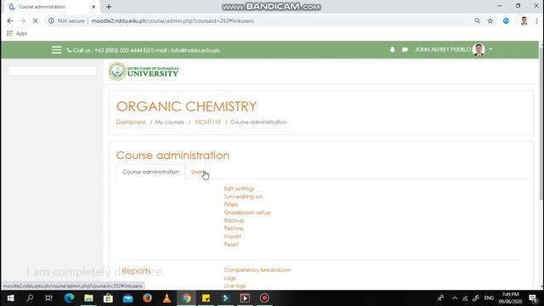Open Windows taskbar search
The width and height of the screenshot is (544, 306).
[30, 298]
